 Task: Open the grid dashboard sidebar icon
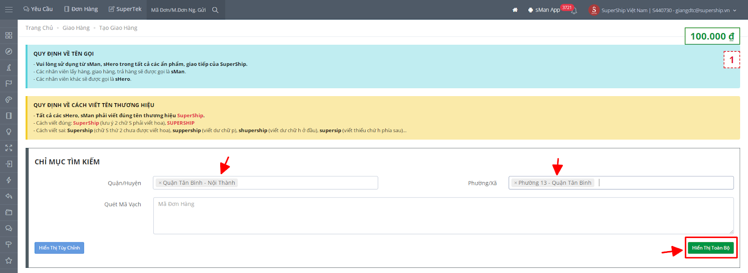click(x=8, y=35)
